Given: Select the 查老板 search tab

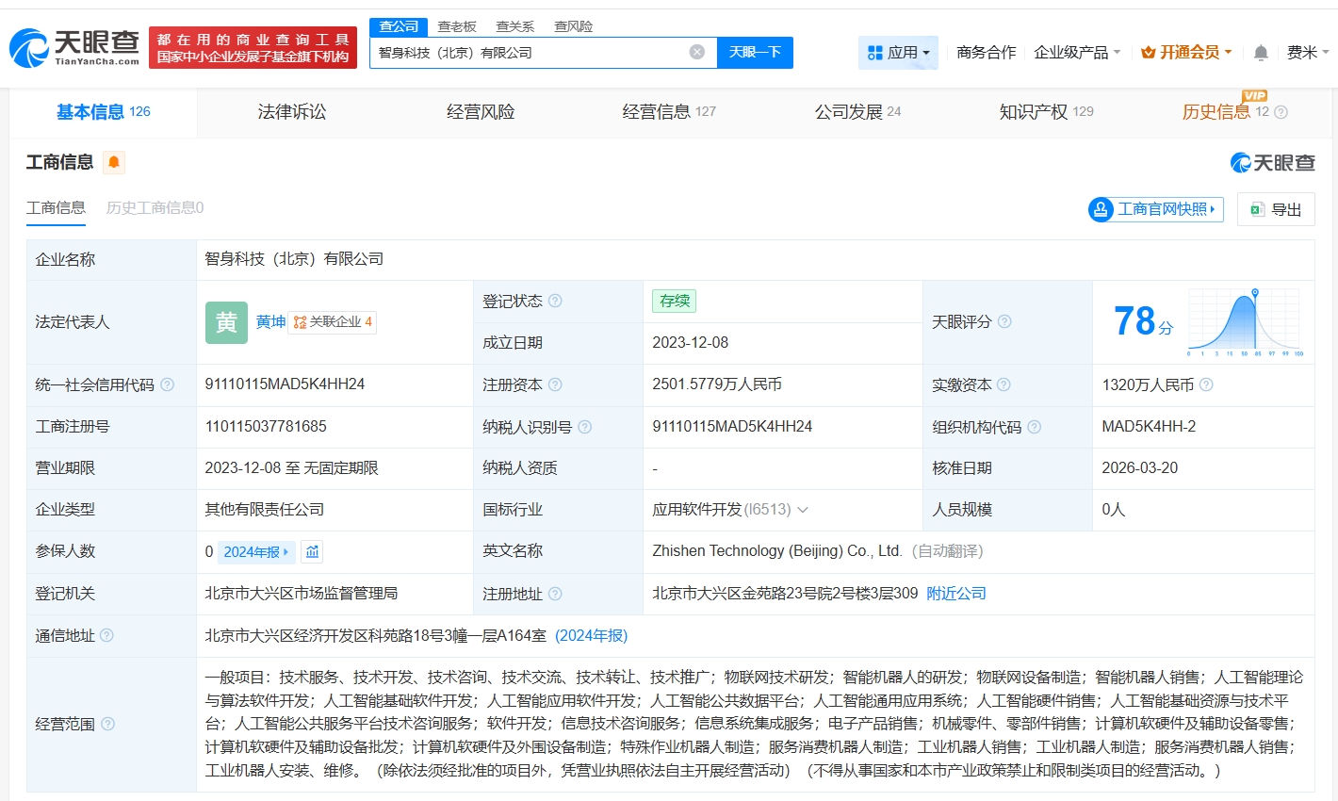Looking at the screenshot, I should [457, 26].
